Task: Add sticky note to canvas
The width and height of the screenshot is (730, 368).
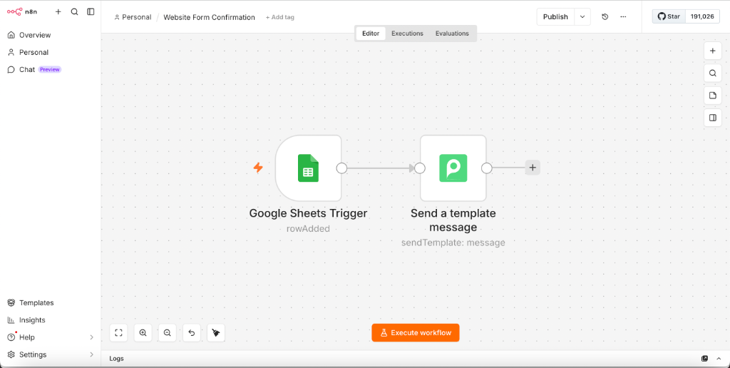Action: 712,96
